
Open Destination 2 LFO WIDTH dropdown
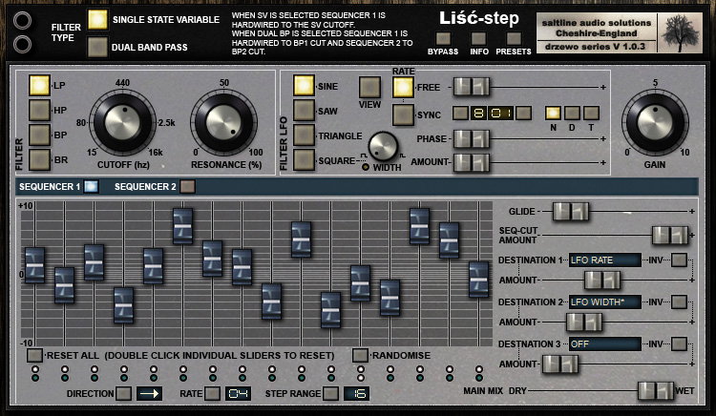coord(605,302)
